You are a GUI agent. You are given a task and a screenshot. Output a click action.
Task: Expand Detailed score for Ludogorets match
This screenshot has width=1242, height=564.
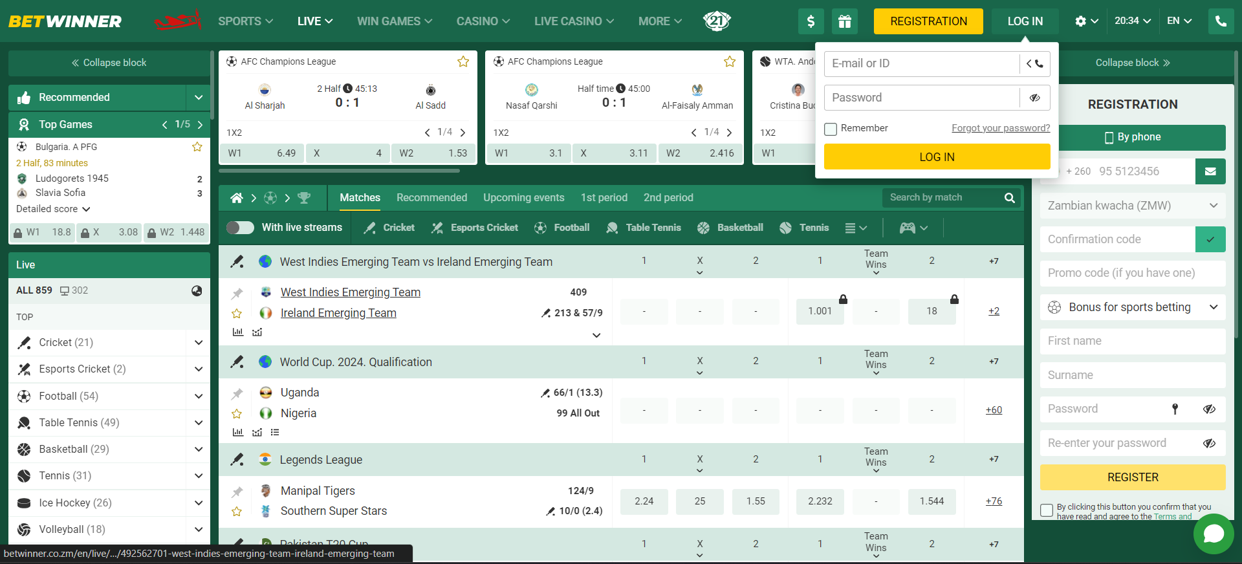[53, 209]
